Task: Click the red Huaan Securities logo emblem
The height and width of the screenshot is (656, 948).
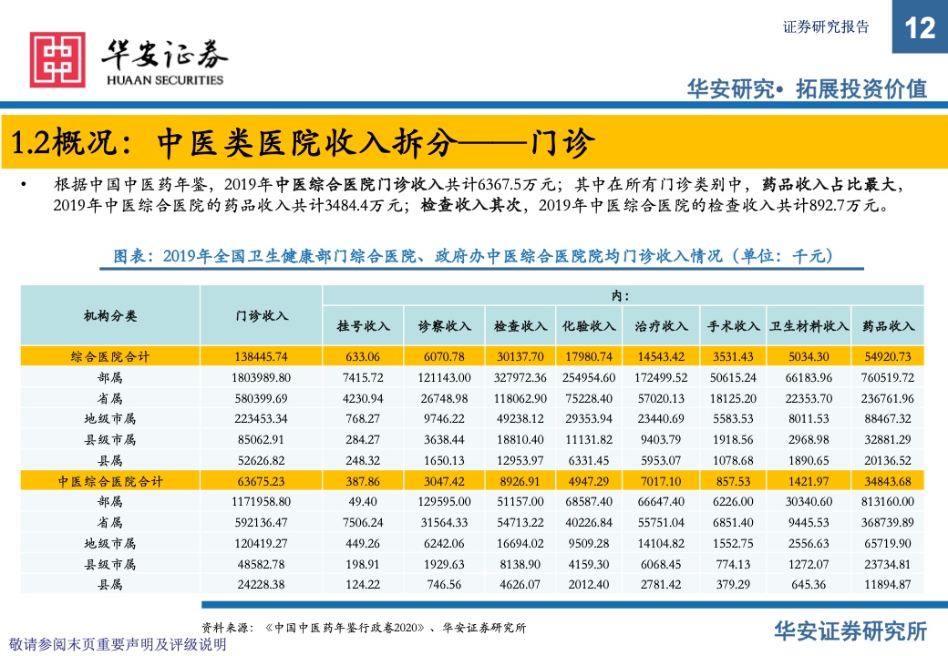Action: [57, 60]
